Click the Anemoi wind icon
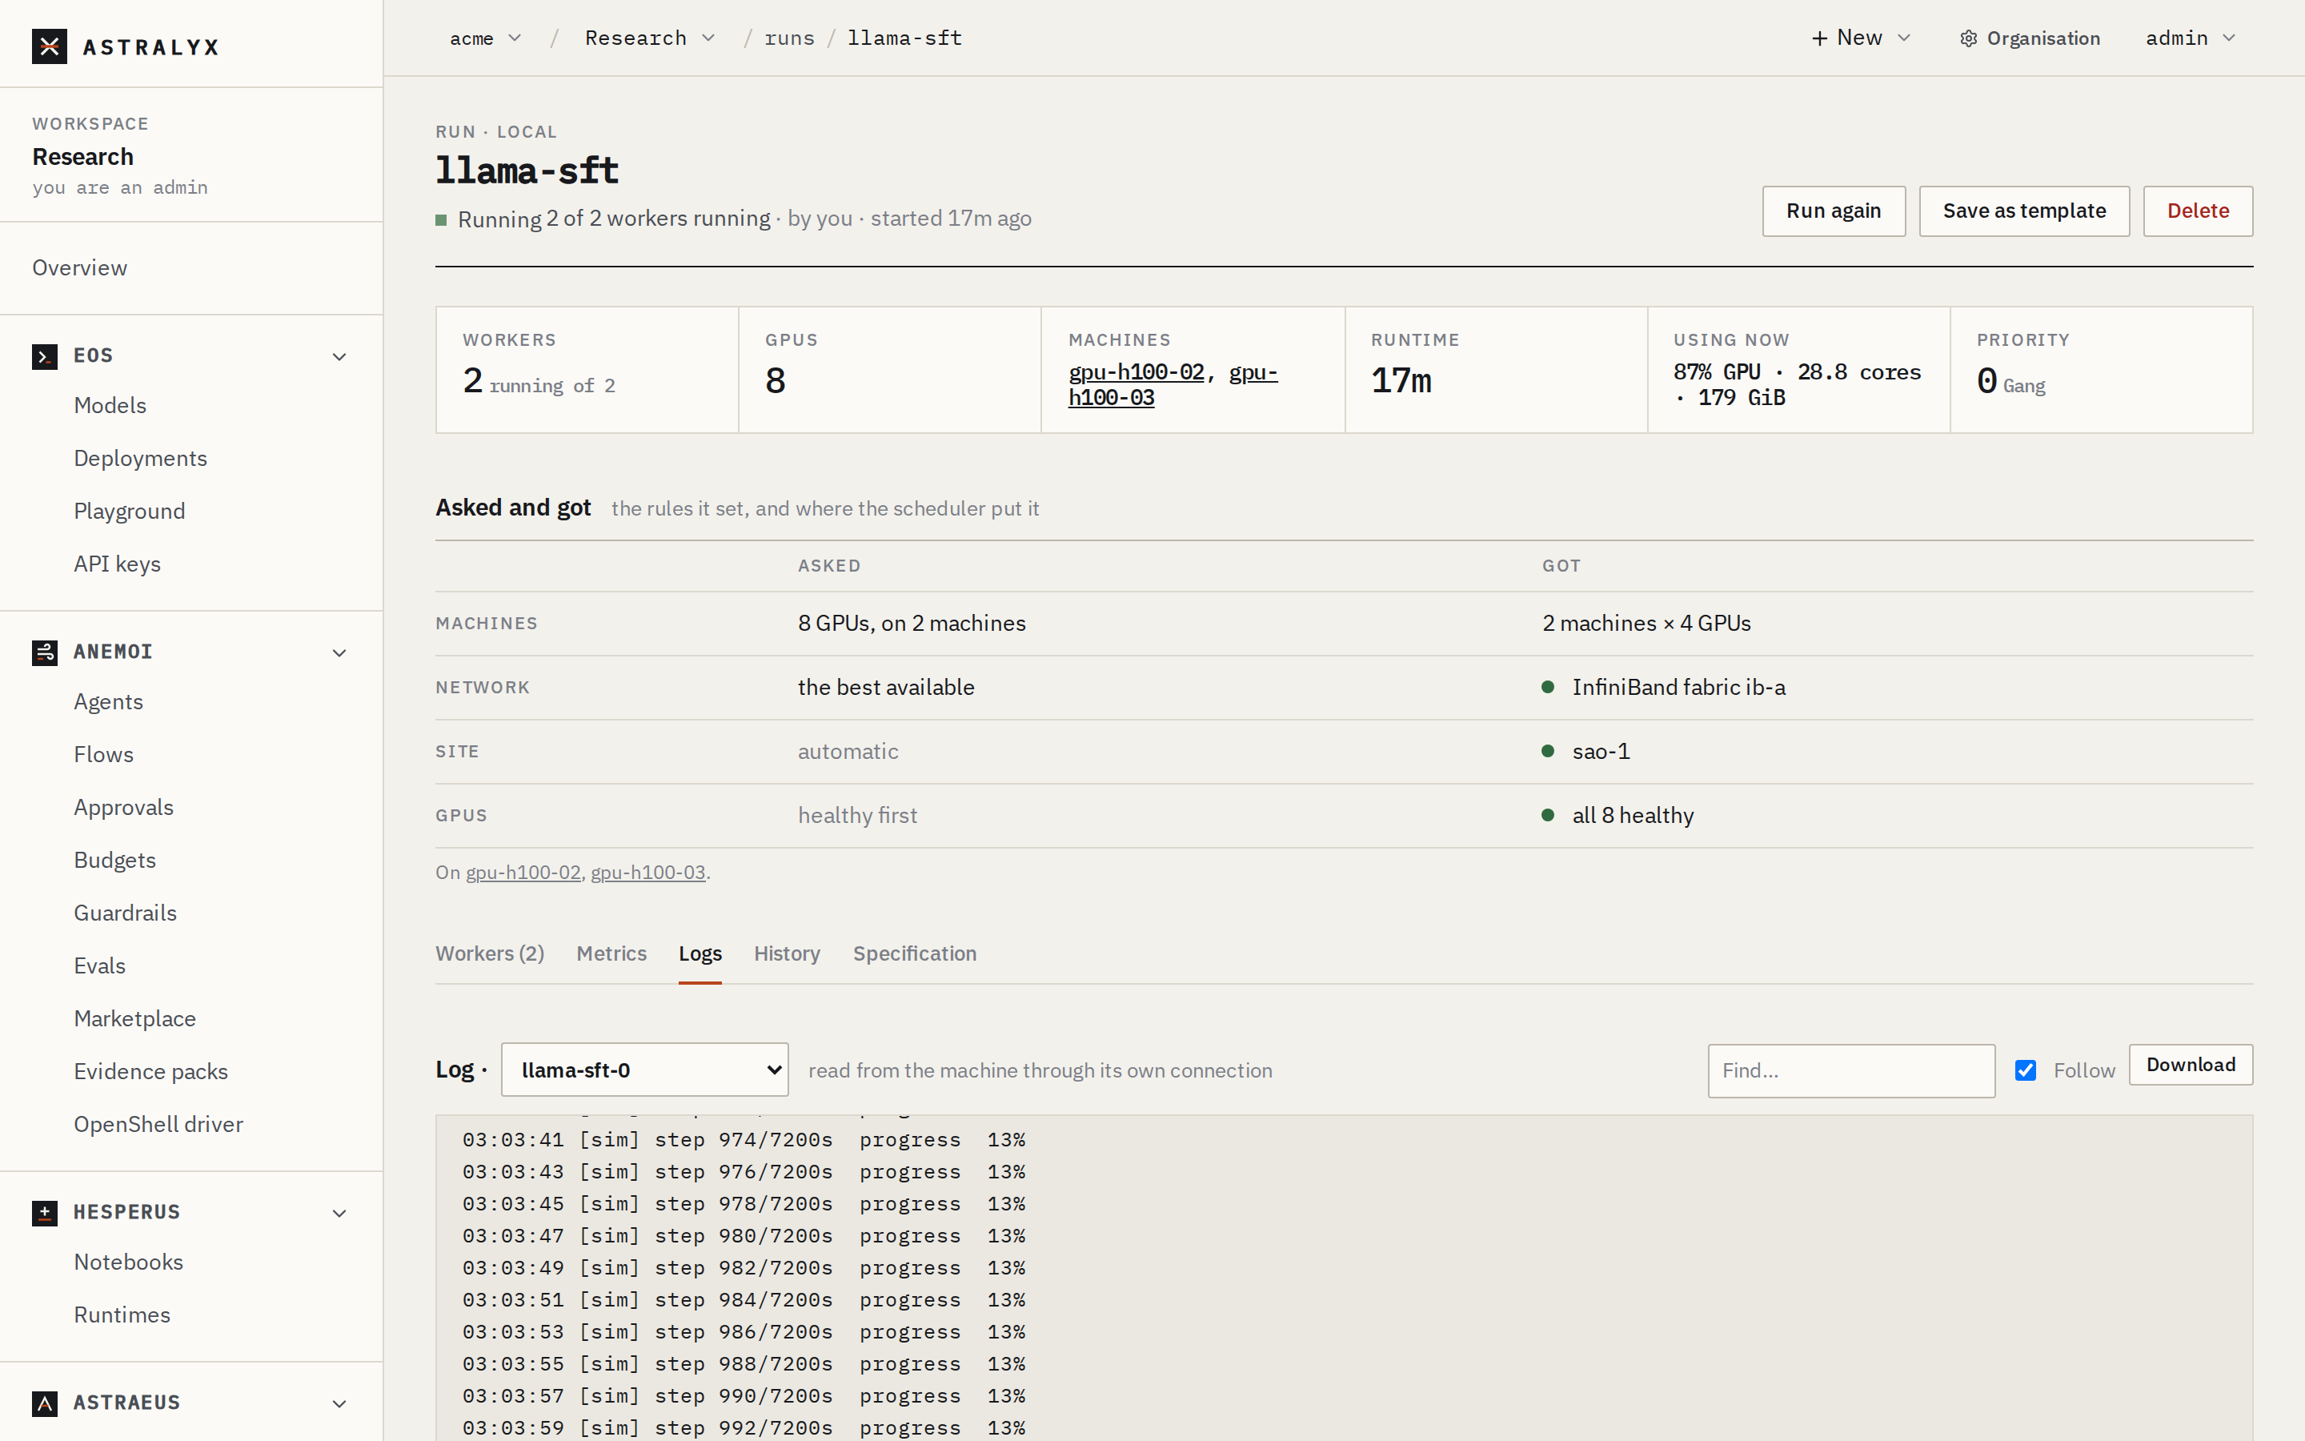 45,652
